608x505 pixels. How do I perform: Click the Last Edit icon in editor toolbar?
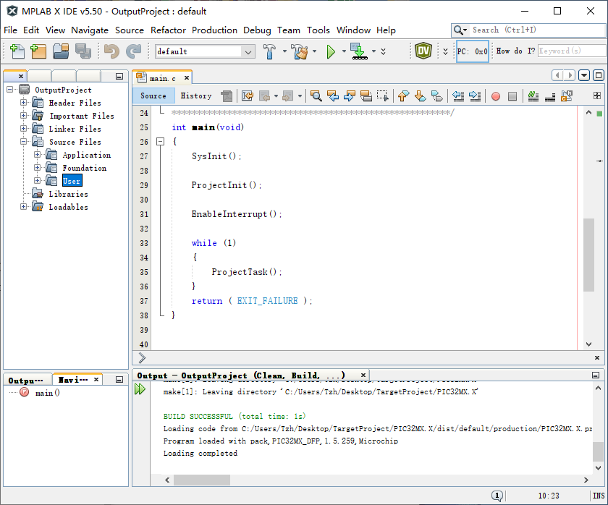click(248, 96)
